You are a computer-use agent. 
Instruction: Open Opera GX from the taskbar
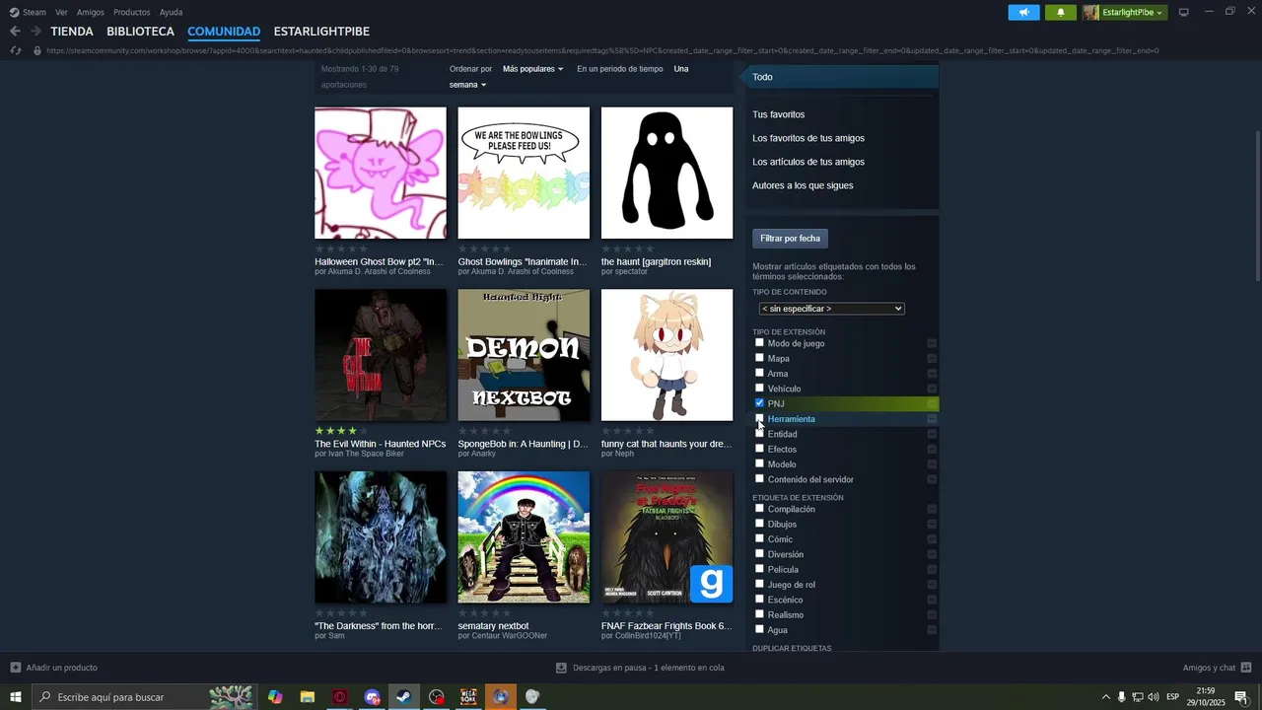coord(339,697)
